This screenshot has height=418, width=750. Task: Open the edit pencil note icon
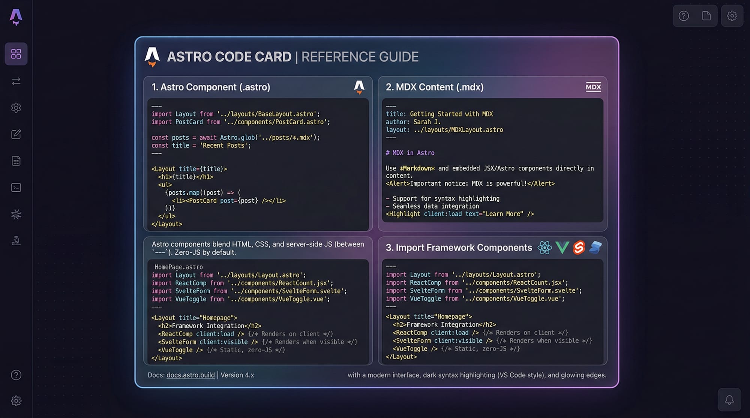(x=16, y=134)
